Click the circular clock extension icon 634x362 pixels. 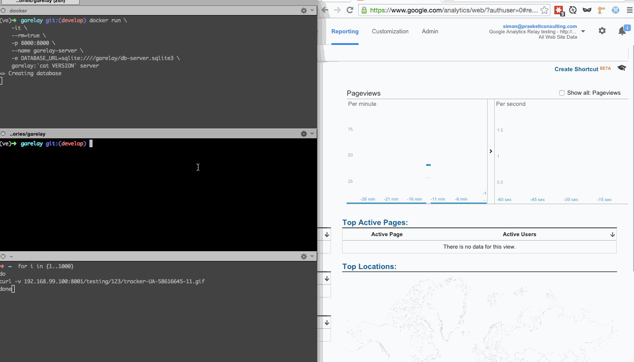pos(573,10)
